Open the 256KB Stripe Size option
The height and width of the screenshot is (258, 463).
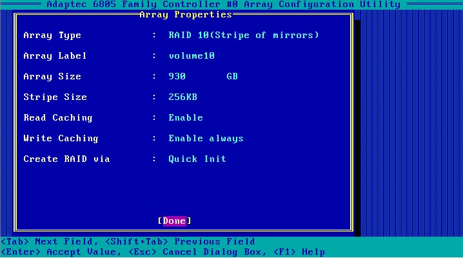point(182,97)
